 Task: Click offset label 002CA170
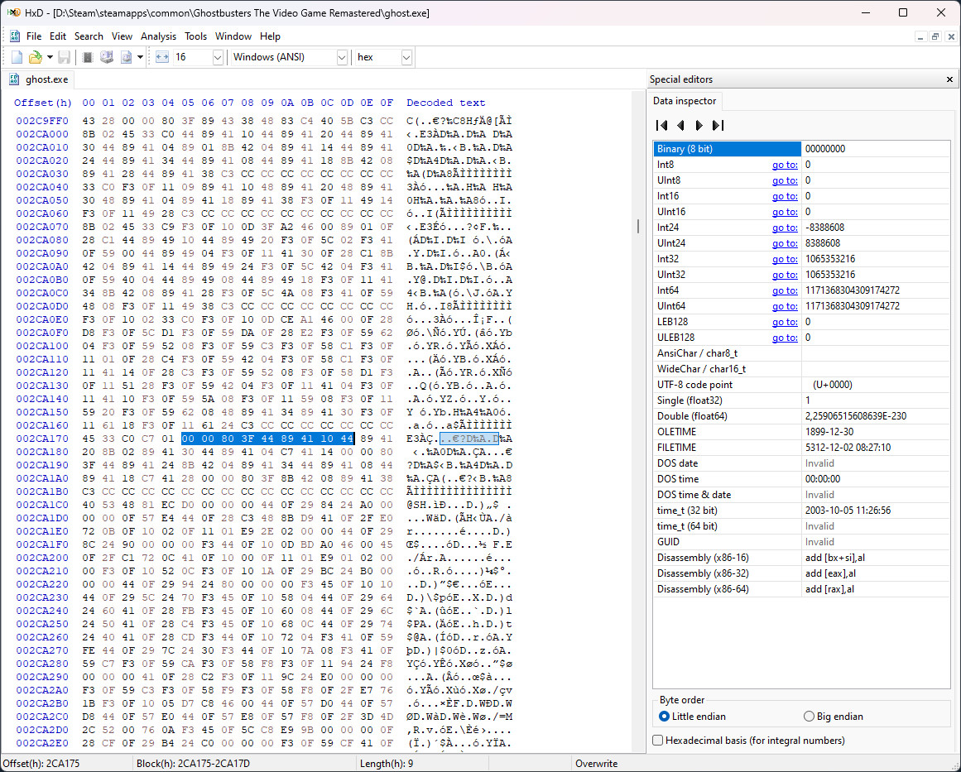click(42, 439)
